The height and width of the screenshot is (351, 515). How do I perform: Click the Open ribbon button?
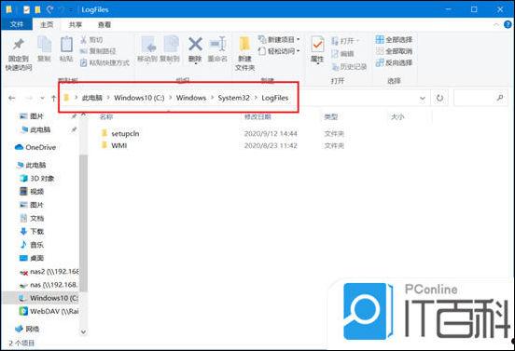[x=345, y=41]
